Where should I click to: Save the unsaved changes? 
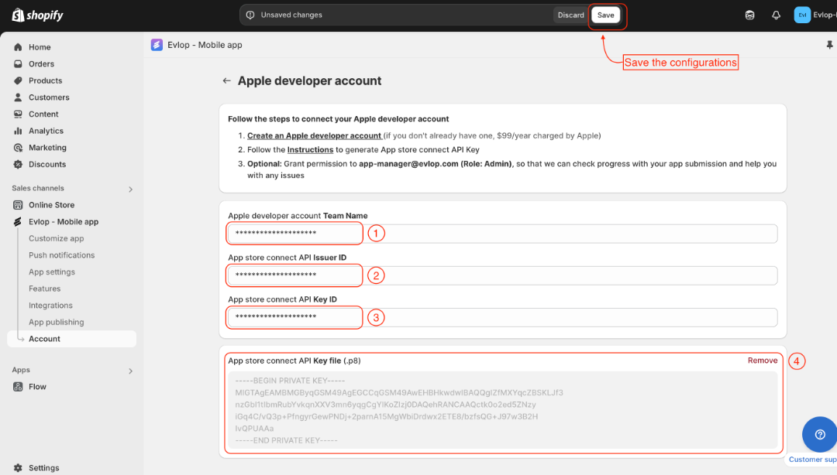tap(605, 15)
